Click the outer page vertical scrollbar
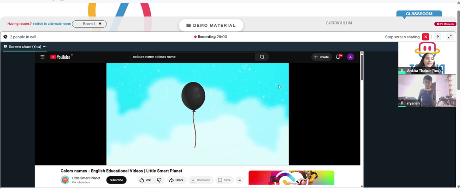The image size is (461, 189). [x=459, y=50]
